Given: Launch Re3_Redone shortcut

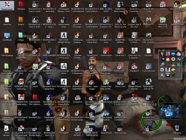Looking at the screenshot, I should point(148,129).
